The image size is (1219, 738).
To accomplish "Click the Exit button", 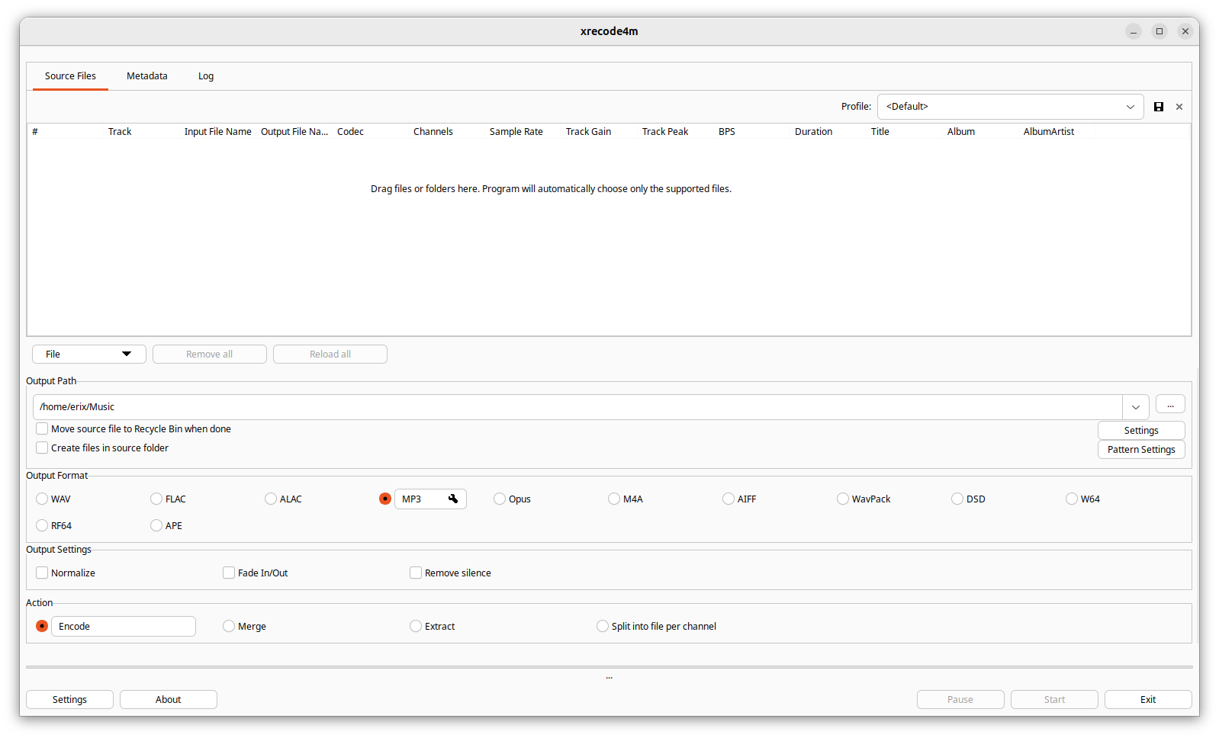I will click(1148, 700).
